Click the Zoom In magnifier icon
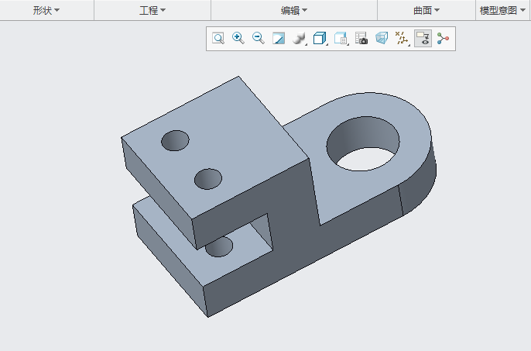531x351 pixels. click(x=238, y=39)
